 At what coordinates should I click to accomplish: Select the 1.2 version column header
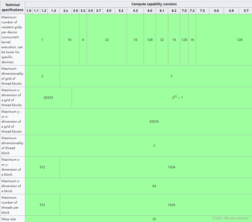click(44, 11)
